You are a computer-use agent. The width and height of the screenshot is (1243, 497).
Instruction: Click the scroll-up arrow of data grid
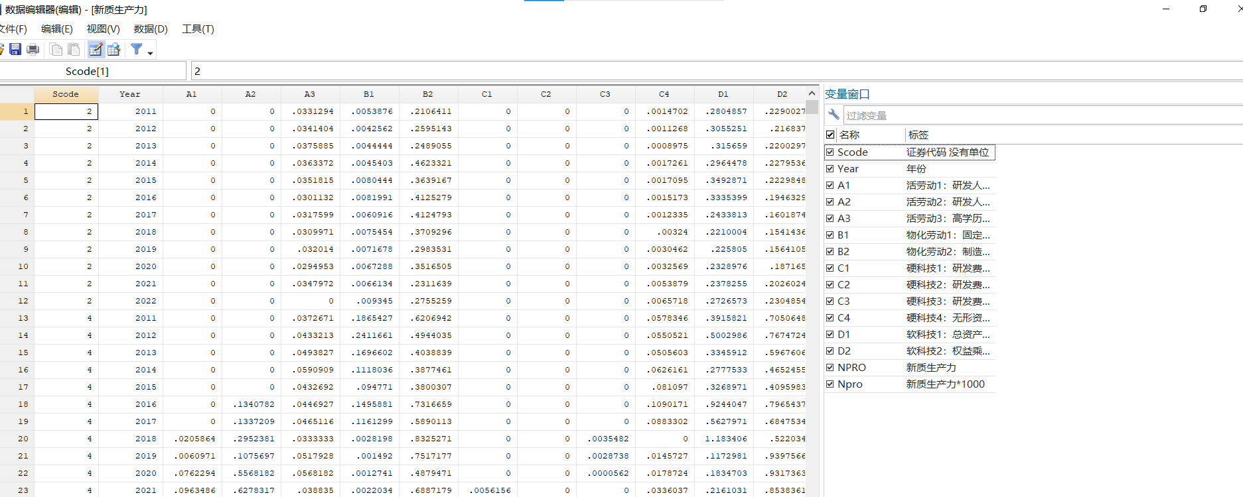click(812, 93)
